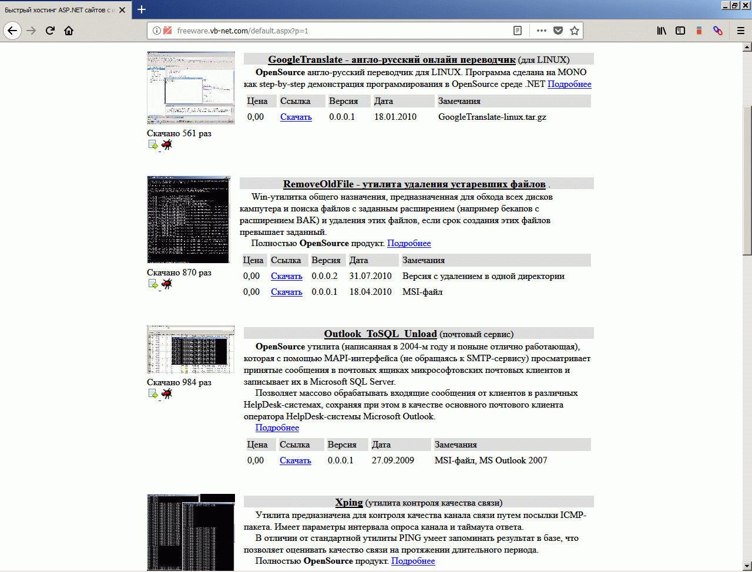This screenshot has height=572, width=752.
Task: Click the date '31.07.2010'
Action: click(x=370, y=276)
